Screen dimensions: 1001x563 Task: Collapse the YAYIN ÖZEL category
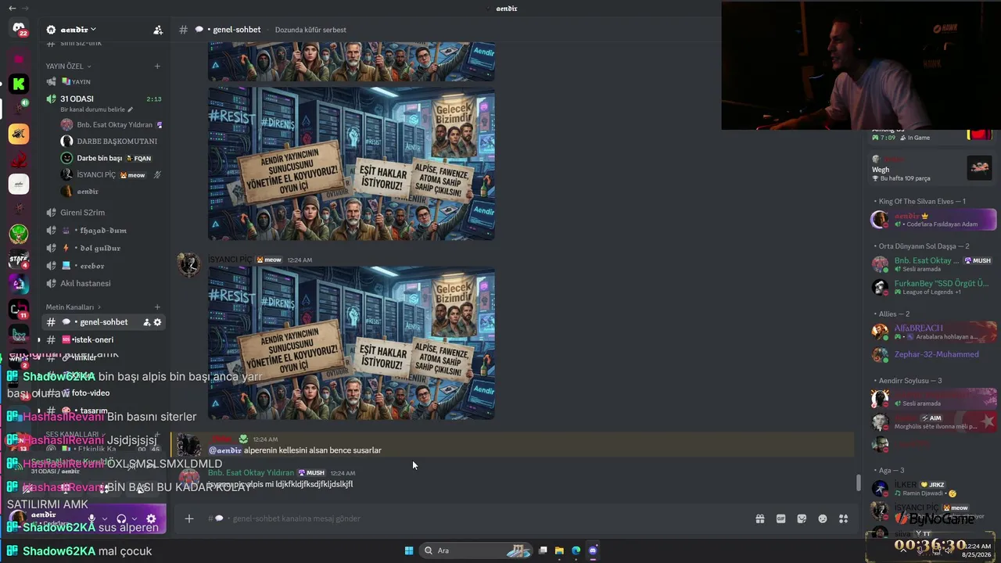(68, 66)
